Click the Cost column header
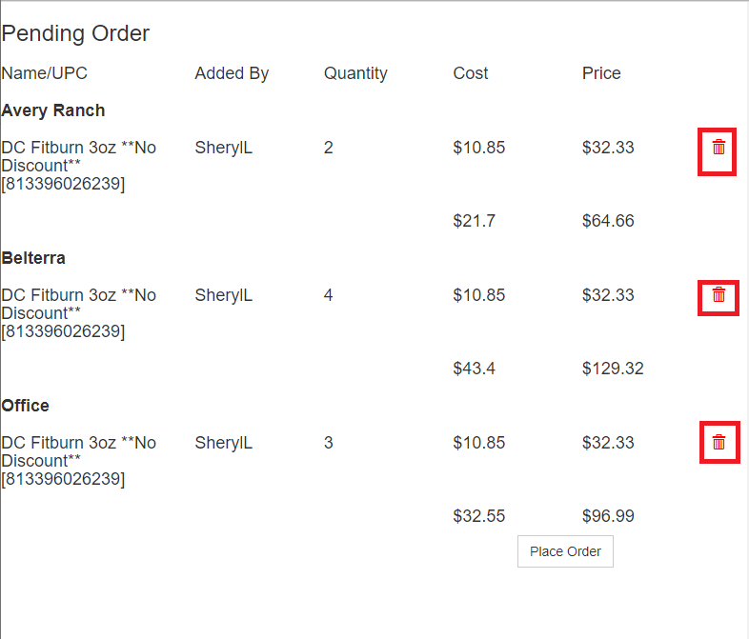Screen dimensions: 749x639 (471, 73)
